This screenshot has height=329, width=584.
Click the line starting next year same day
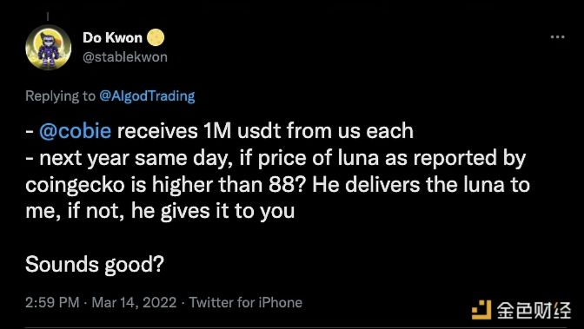(275, 159)
